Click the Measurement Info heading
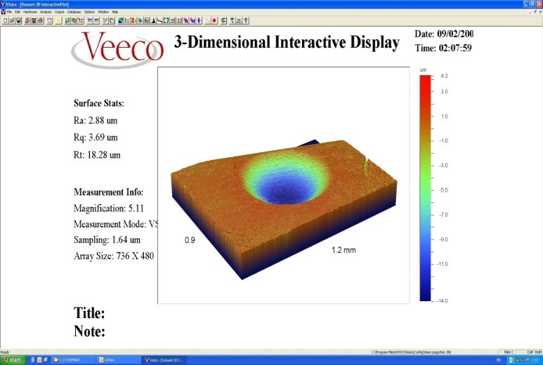Viewport: 543px width, 365px height. tap(108, 192)
